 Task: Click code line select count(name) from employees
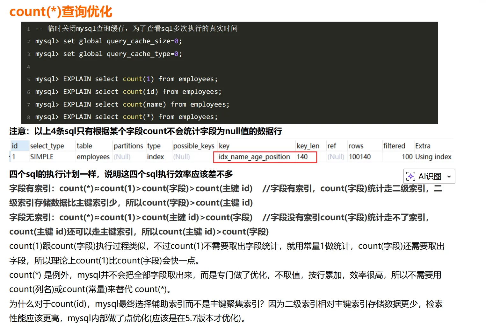(132, 104)
